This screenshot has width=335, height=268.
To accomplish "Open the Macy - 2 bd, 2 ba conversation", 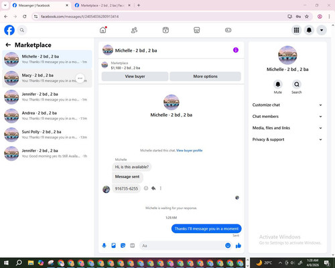I will pos(47,78).
